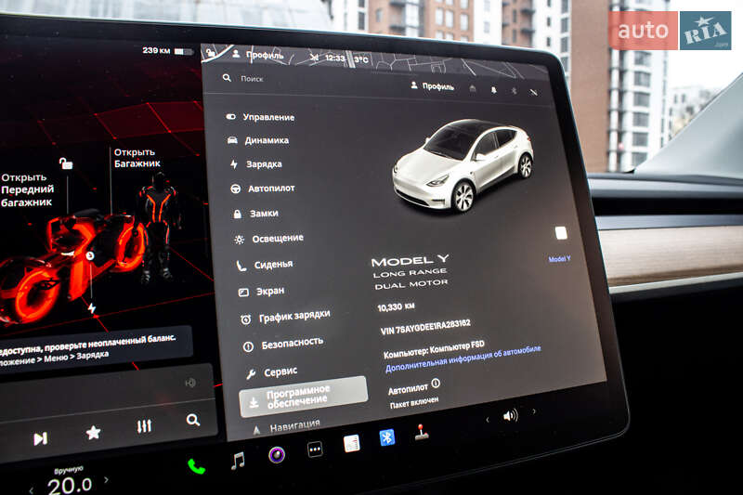Open the График зарядки menu
The width and height of the screenshot is (743, 495).
pyautogui.click(x=285, y=317)
